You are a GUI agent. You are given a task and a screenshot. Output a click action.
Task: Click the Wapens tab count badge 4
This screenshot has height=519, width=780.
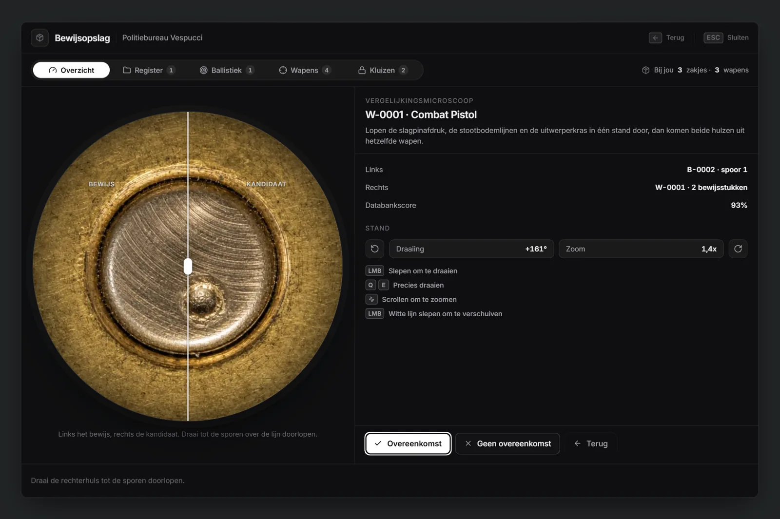327,70
